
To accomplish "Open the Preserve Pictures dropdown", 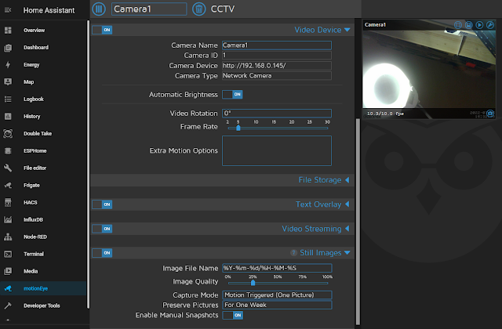I will (x=277, y=305).
